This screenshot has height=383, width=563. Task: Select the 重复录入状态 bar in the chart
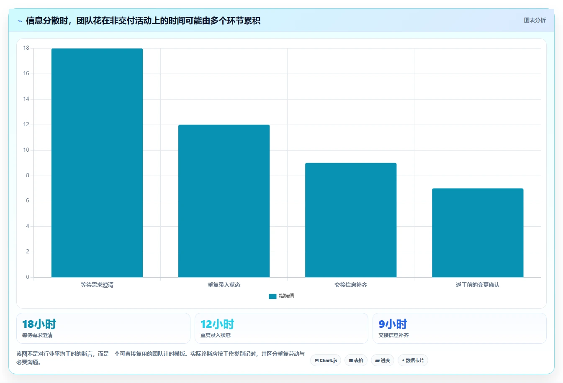(224, 201)
